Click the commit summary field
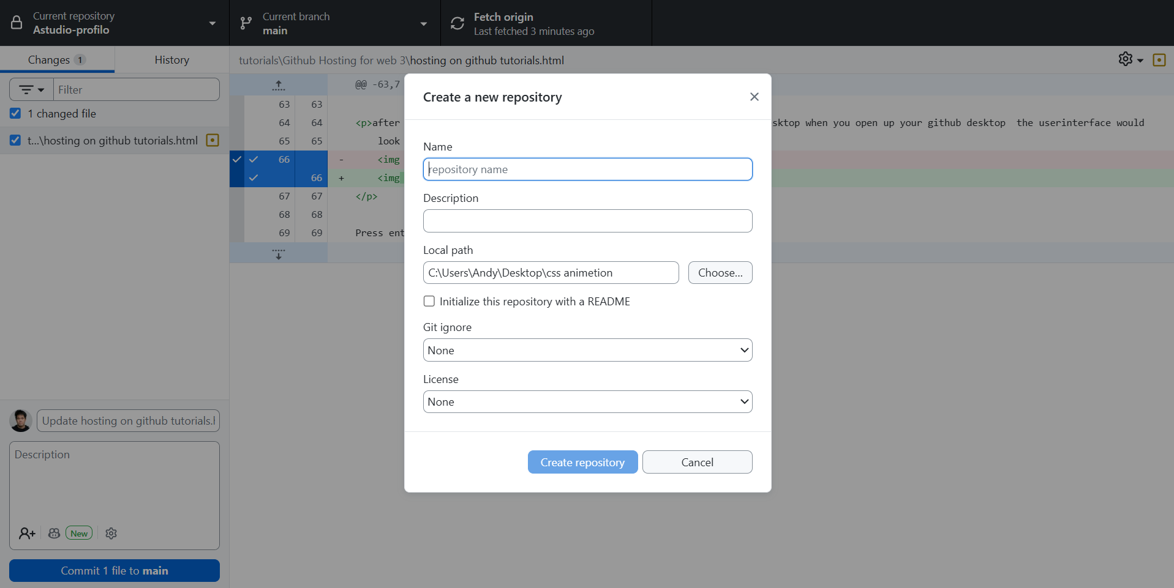Screen dimensions: 1174x588 [x=128, y=421]
